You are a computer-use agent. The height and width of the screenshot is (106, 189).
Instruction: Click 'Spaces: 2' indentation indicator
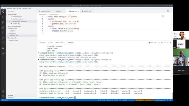pos(110,100)
